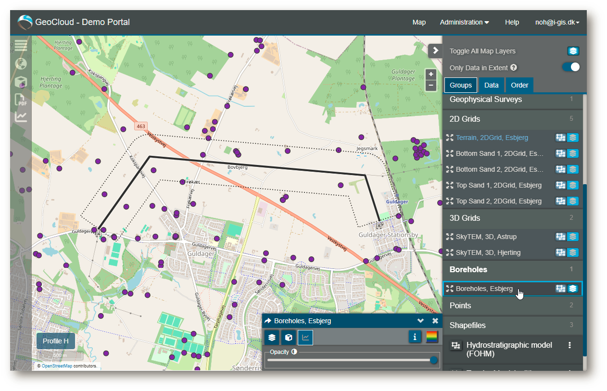Click the PDF export icon
The image size is (607, 391).
(21, 100)
